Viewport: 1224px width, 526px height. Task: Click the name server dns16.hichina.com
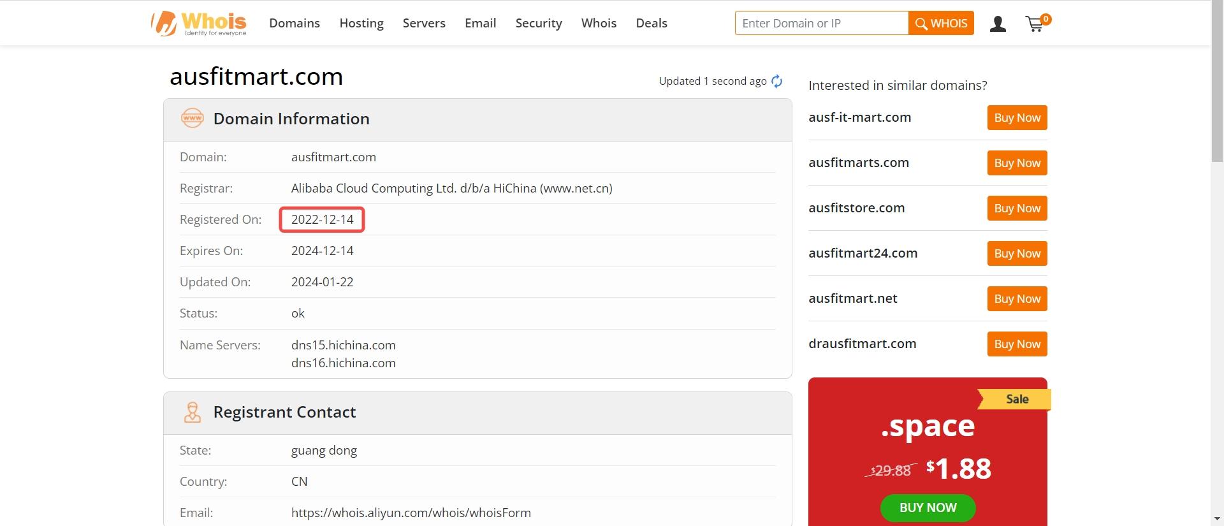343,363
